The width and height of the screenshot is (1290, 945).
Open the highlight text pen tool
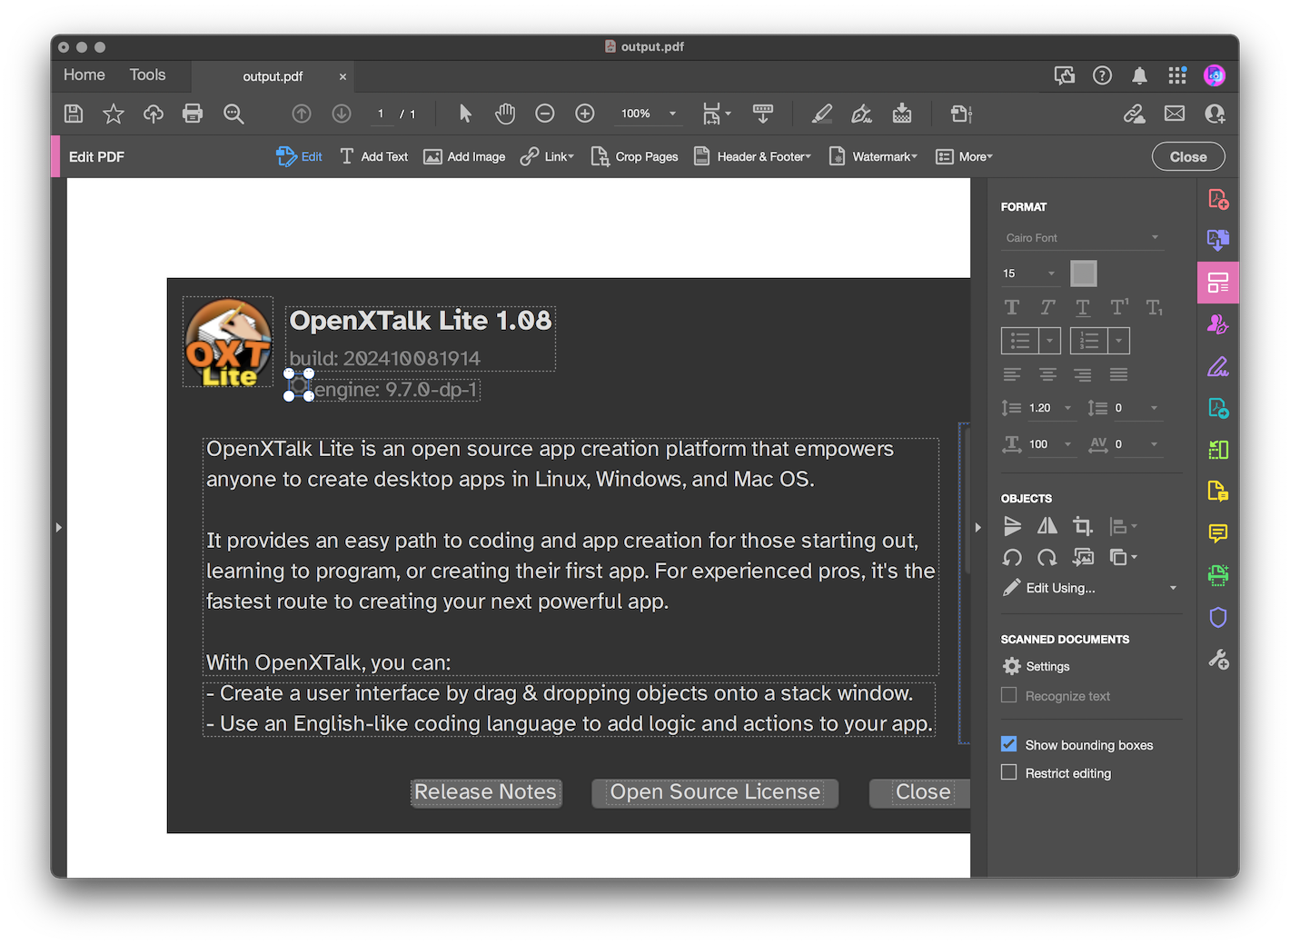click(822, 114)
